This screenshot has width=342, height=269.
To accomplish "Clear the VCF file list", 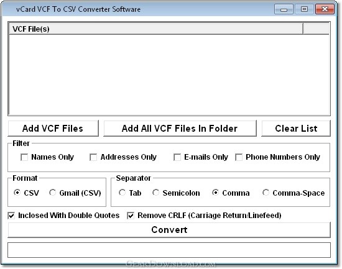I will (296, 129).
